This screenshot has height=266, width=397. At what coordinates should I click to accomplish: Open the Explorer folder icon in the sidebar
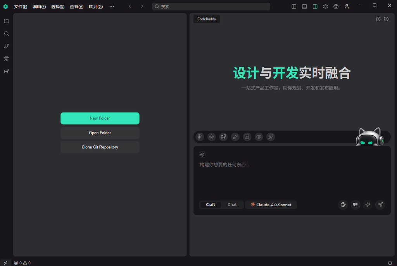(7, 21)
